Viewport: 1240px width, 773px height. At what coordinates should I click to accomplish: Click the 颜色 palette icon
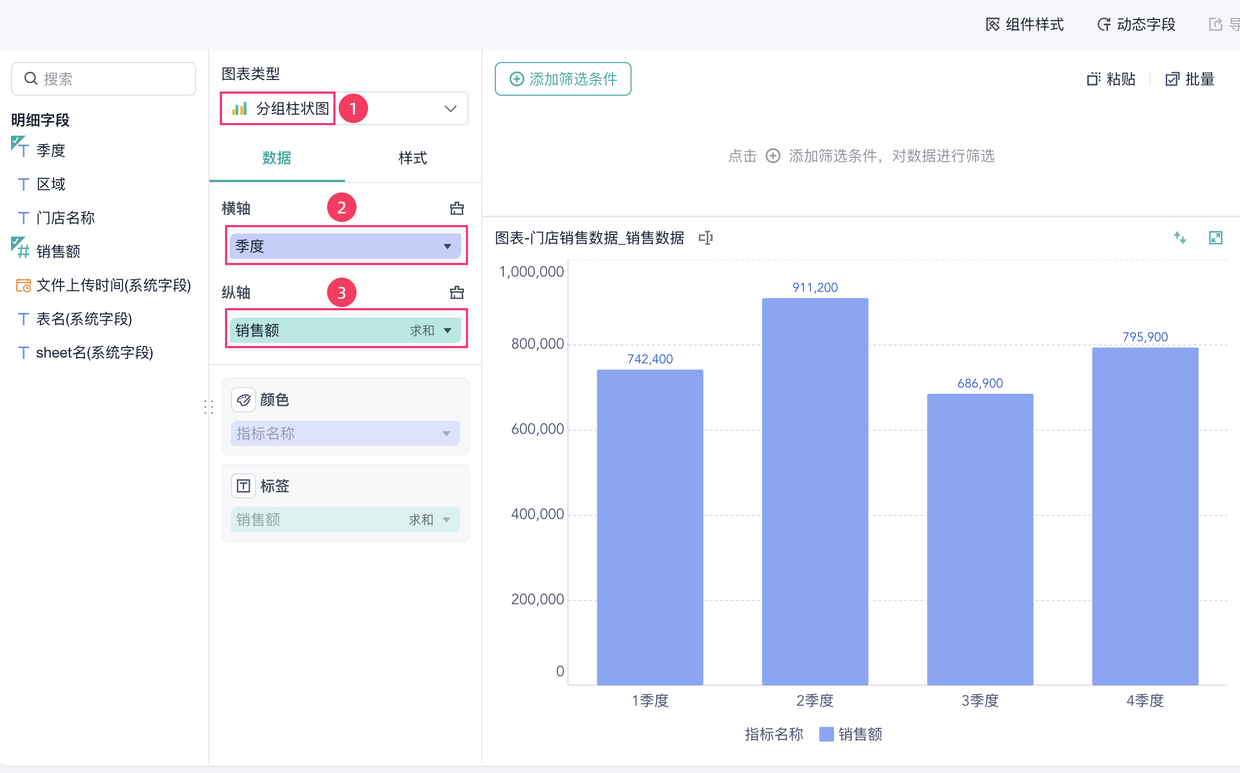(x=243, y=400)
